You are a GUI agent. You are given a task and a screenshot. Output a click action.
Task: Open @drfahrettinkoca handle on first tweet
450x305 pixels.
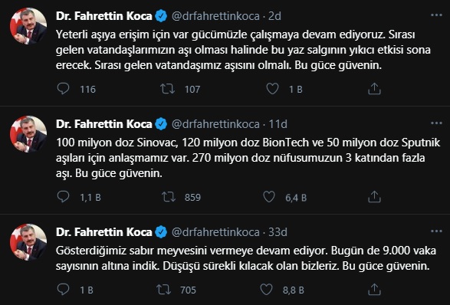click(x=215, y=16)
